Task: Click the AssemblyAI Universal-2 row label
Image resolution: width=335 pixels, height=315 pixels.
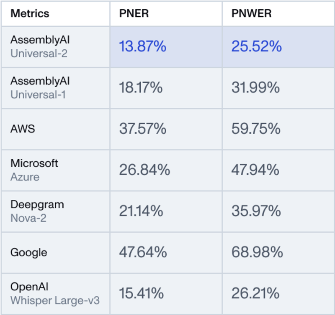Action: pyautogui.click(x=40, y=46)
